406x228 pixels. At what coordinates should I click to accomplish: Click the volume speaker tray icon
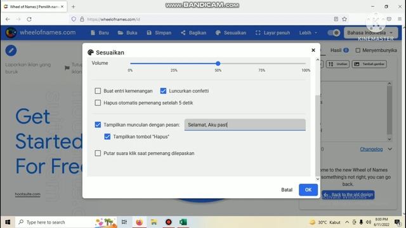point(369,222)
